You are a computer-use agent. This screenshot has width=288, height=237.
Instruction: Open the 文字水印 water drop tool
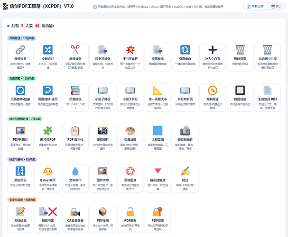[75, 179]
